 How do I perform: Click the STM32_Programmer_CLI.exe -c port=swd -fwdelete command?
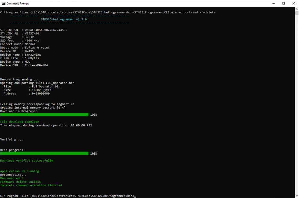tap(175, 12)
